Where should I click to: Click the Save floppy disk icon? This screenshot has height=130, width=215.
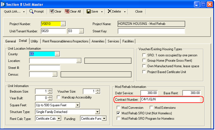coord(89,11)
